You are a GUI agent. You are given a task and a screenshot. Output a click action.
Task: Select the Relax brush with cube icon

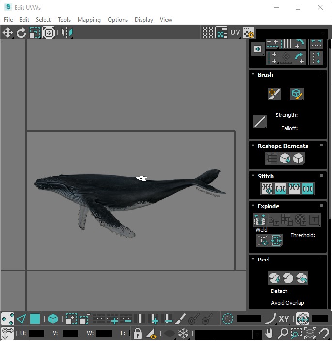click(x=297, y=94)
